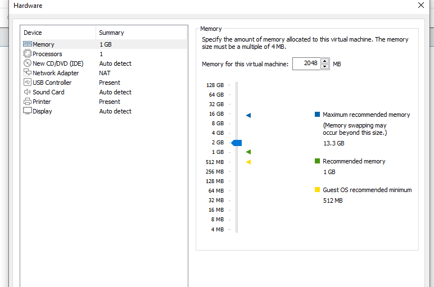The width and height of the screenshot is (434, 287).
Task: Select the USB Controller row label
Action: pos(52,83)
